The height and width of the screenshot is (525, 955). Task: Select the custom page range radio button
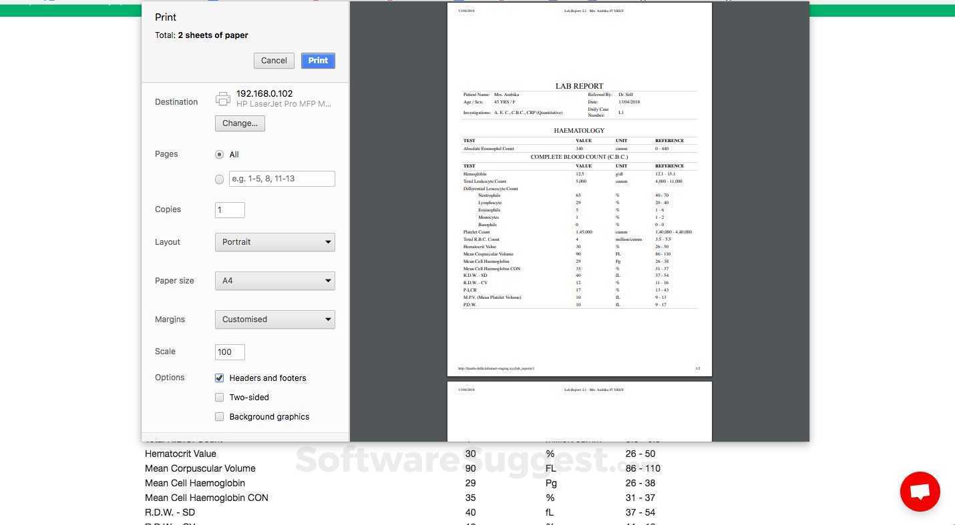pyautogui.click(x=219, y=179)
